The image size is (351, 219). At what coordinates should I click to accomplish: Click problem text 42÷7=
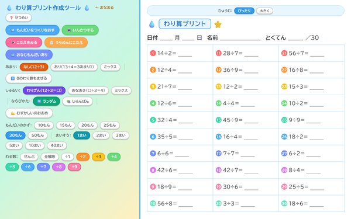(x=233, y=170)
